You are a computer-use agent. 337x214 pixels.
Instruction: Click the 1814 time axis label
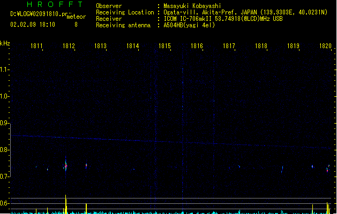pos(133,45)
